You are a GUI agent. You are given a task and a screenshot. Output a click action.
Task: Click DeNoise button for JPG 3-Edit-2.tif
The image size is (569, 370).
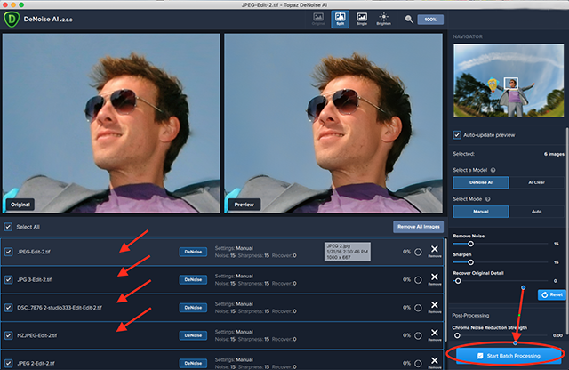pos(193,279)
